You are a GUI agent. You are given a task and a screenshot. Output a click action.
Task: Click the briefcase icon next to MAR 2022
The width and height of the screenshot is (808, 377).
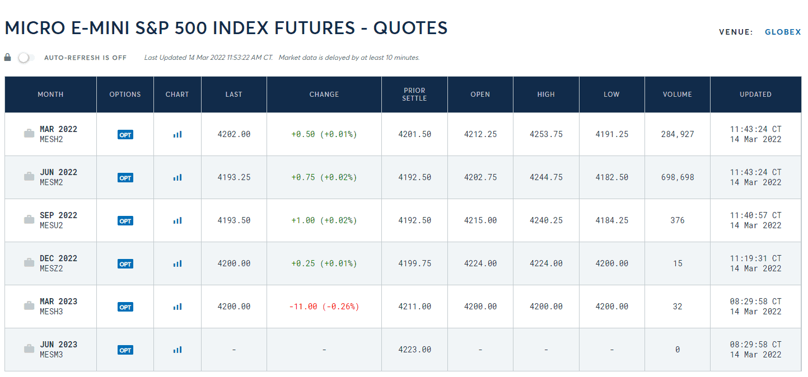point(29,133)
